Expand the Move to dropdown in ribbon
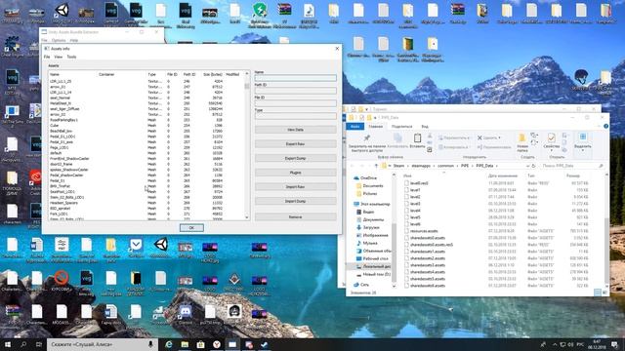This screenshot has height=351, width=625. click(x=470, y=138)
